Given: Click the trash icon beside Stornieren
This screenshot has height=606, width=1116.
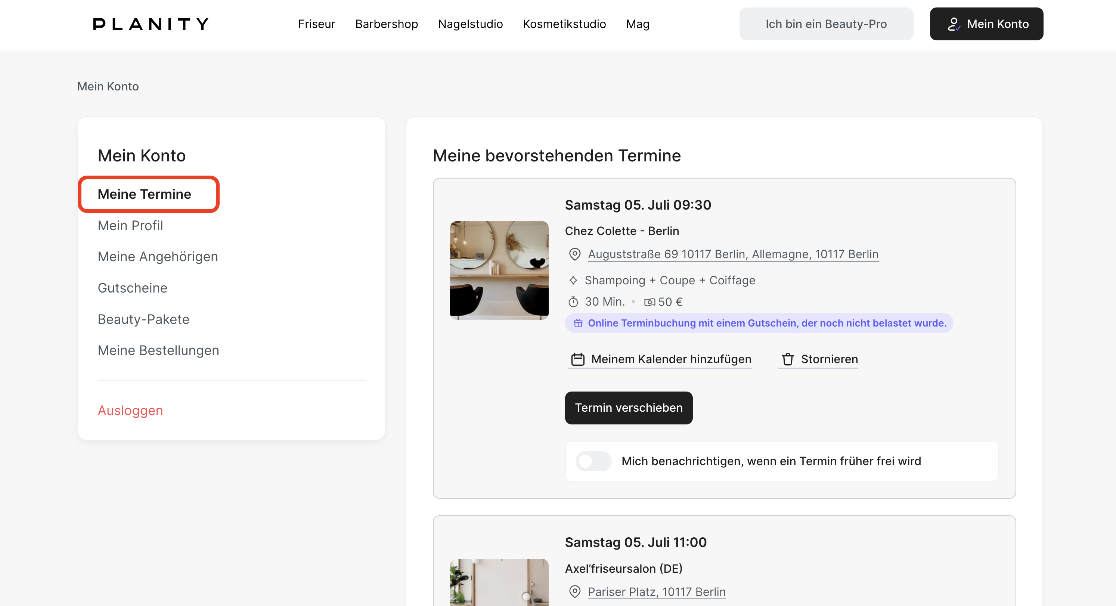Looking at the screenshot, I should (787, 359).
